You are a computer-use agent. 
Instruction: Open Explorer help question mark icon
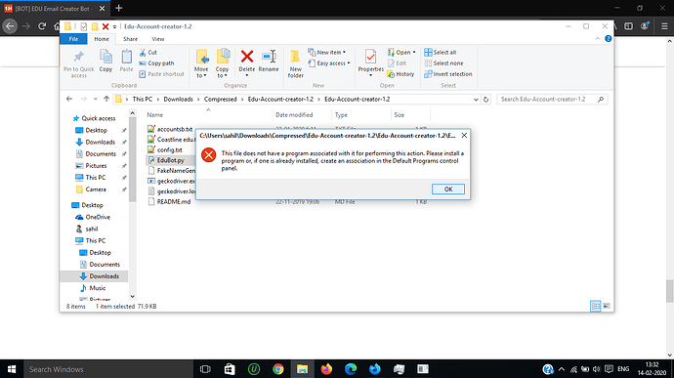click(x=609, y=39)
